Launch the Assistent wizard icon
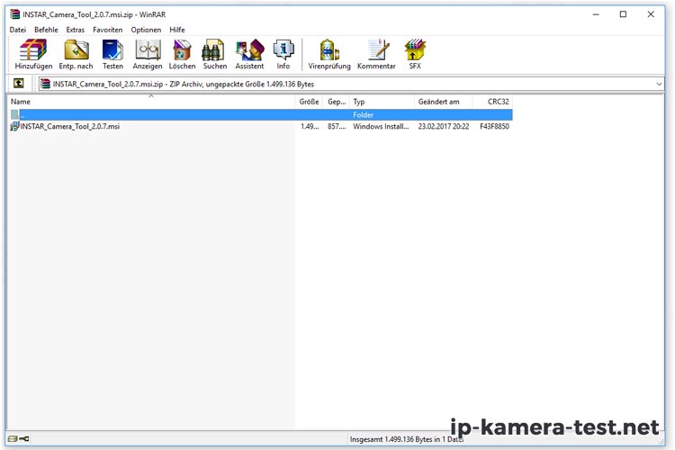 point(249,54)
